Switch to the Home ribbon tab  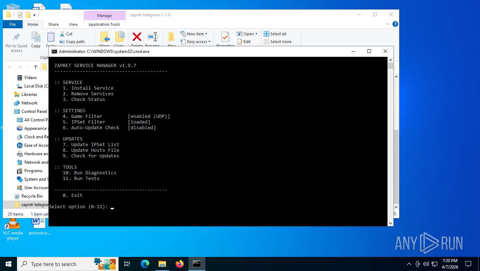(33, 24)
